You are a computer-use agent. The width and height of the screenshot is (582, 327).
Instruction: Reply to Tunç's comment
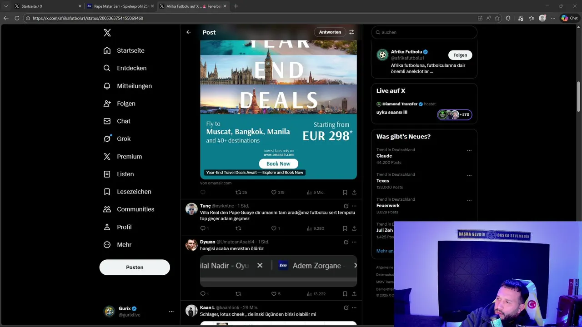pyautogui.click(x=204, y=228)
